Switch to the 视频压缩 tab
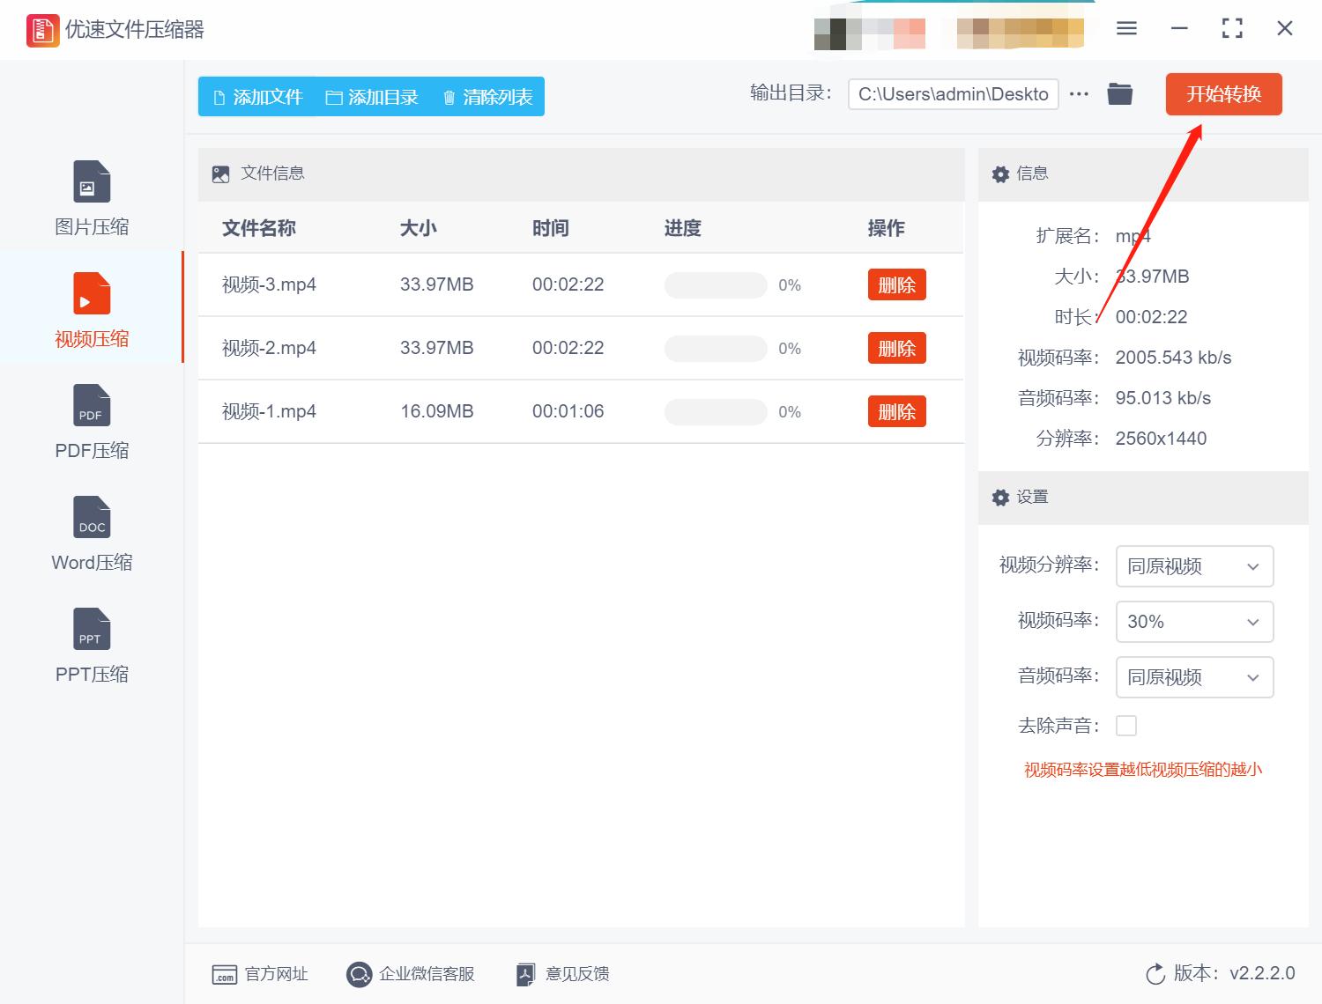Screen dimensions: 1322x1004 (91, 308)
